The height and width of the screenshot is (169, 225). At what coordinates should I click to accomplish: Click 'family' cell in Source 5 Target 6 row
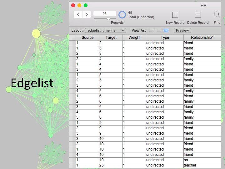[202, 117]
